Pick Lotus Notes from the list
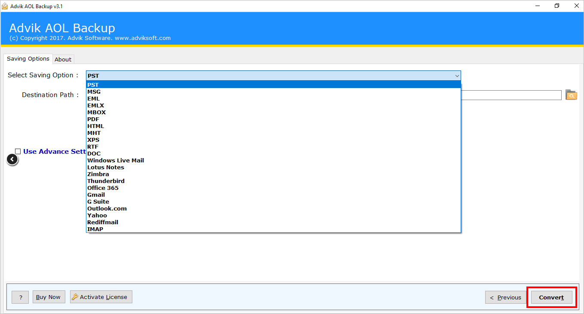Viewport: 584px width, 314px height. (x=273, y=167)
